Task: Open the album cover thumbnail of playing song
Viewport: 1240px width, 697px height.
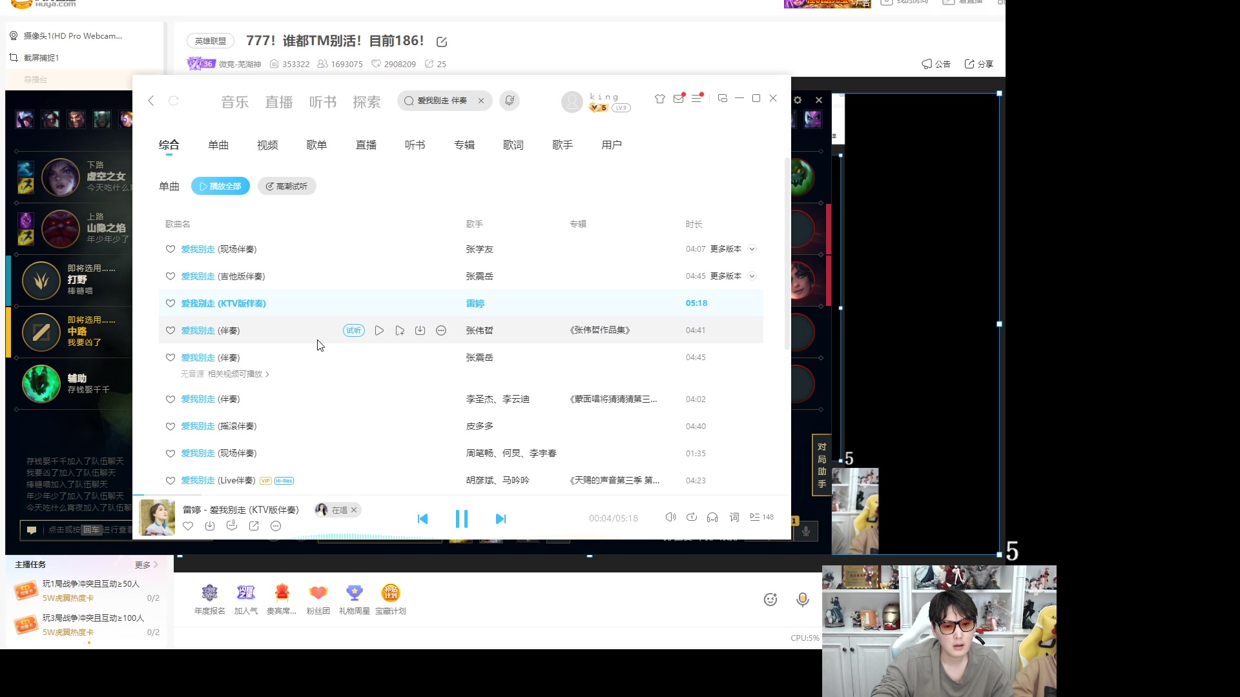Action: [x=157, y=518]
